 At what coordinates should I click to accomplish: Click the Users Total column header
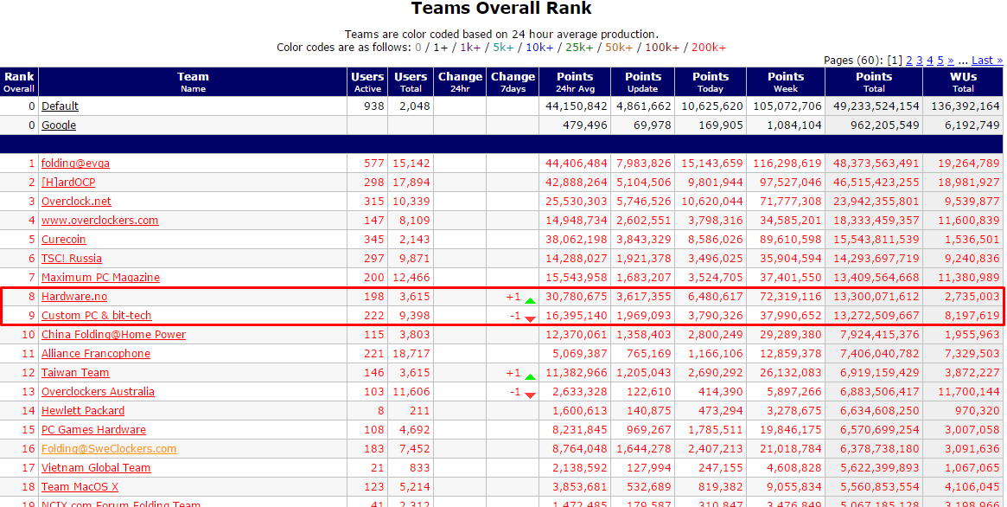tap(411, 81)
